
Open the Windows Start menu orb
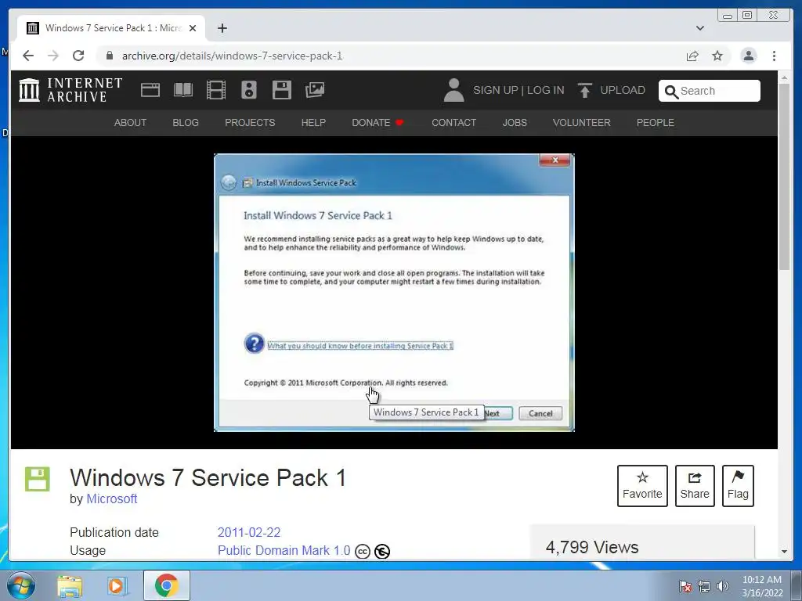click(x=21, y=585)
